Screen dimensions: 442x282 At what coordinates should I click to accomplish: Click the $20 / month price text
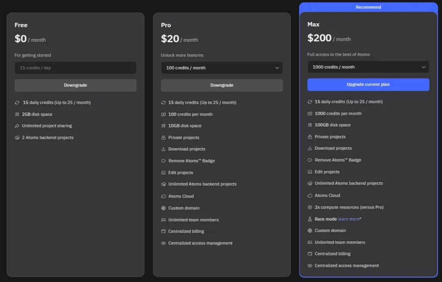pyautogui.click(x=179, y=38)
